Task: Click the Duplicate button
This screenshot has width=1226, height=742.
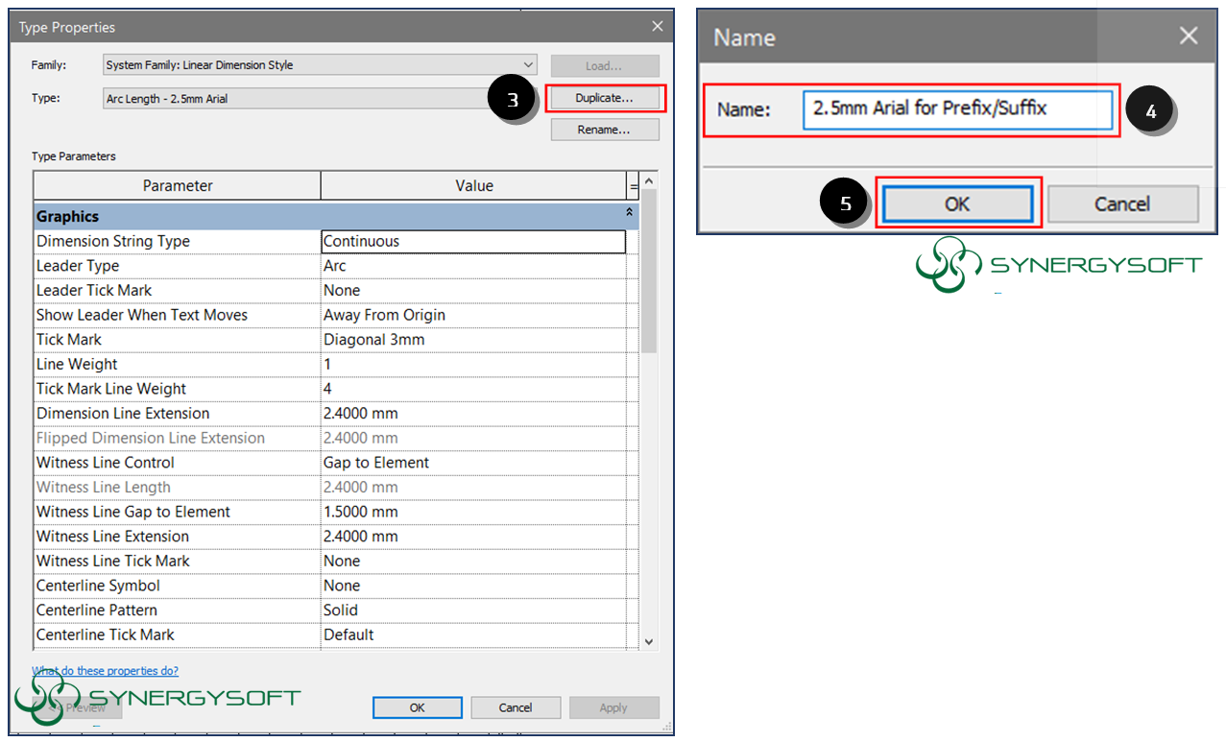Action: [604, 98]
